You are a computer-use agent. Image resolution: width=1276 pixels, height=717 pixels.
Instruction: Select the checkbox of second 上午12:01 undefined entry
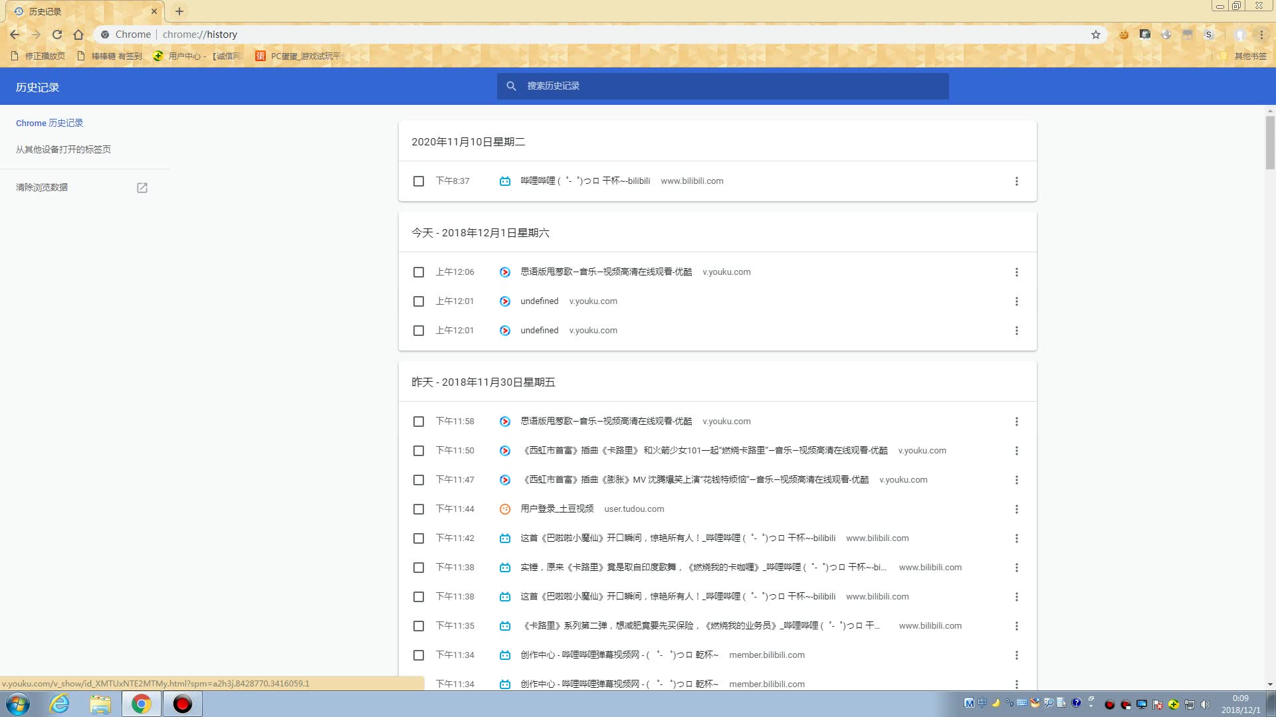419,331
